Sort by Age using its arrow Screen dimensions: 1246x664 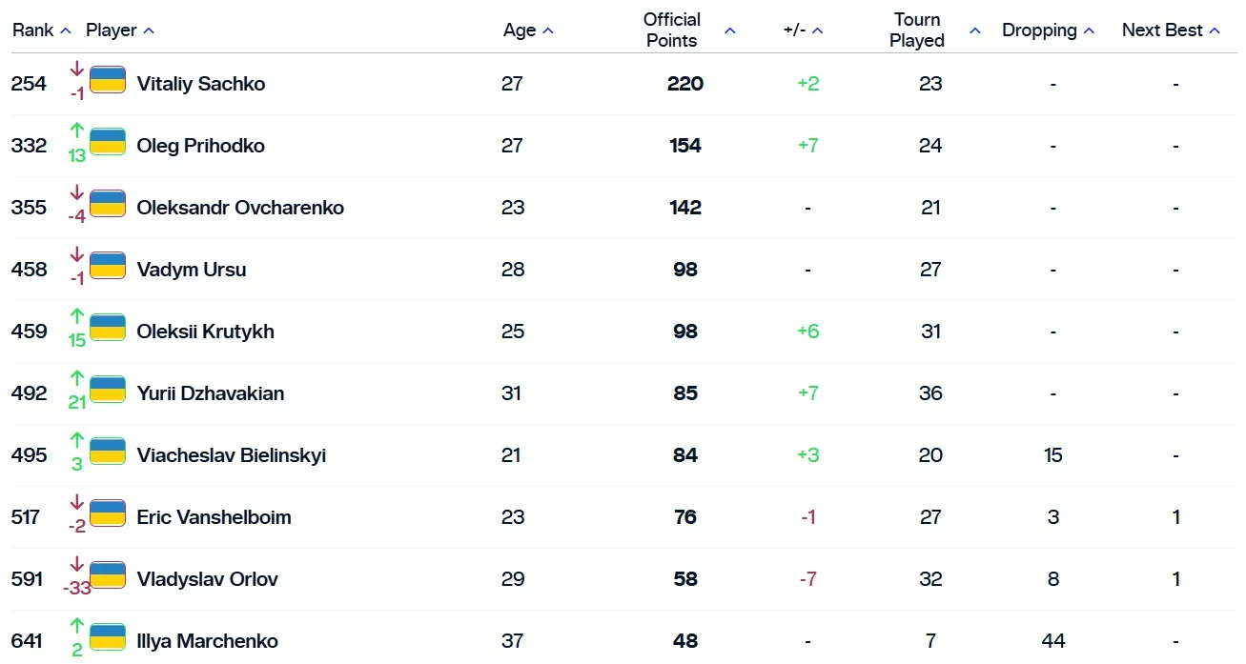[548, 30]
